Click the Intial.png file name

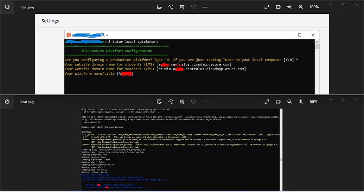27,7
